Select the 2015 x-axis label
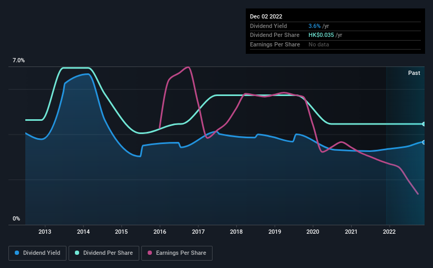This screenshot has width=433, height=268. (121, 232)
